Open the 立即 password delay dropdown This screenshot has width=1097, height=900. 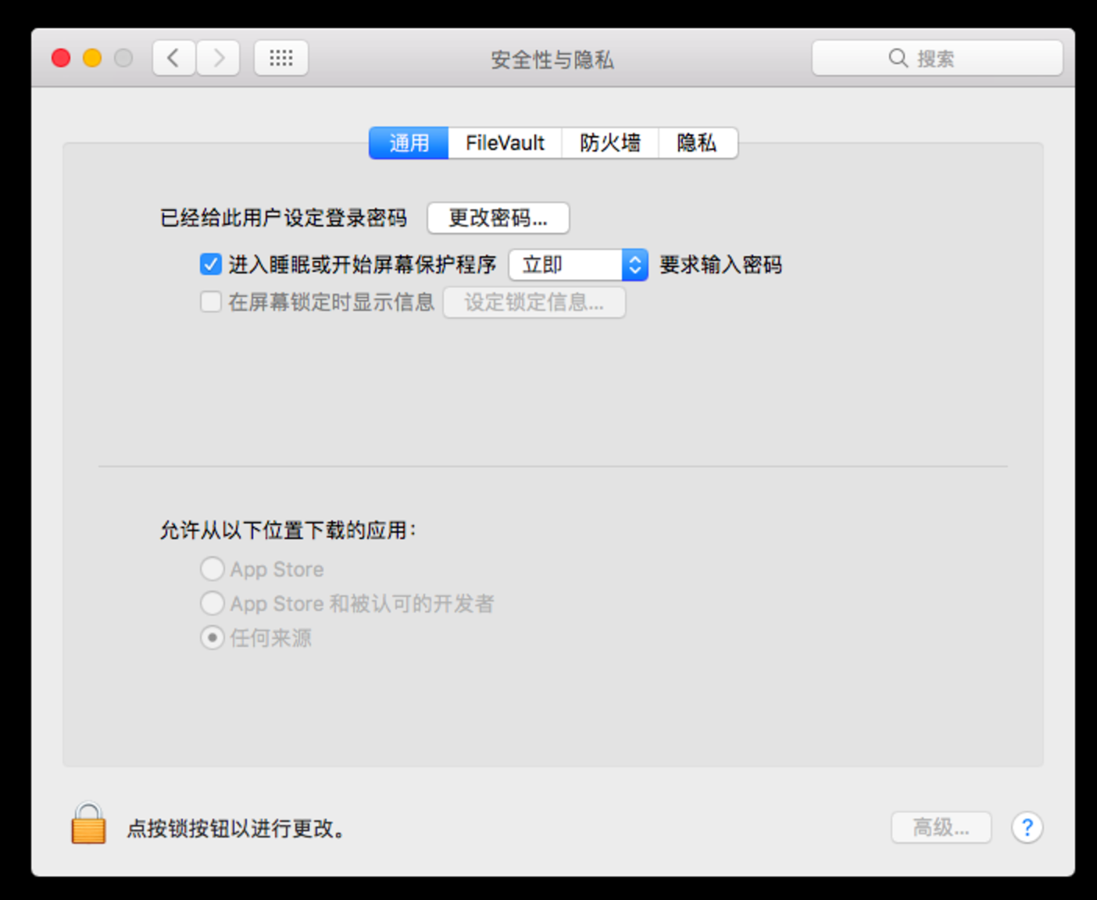(x=578, y=265)
